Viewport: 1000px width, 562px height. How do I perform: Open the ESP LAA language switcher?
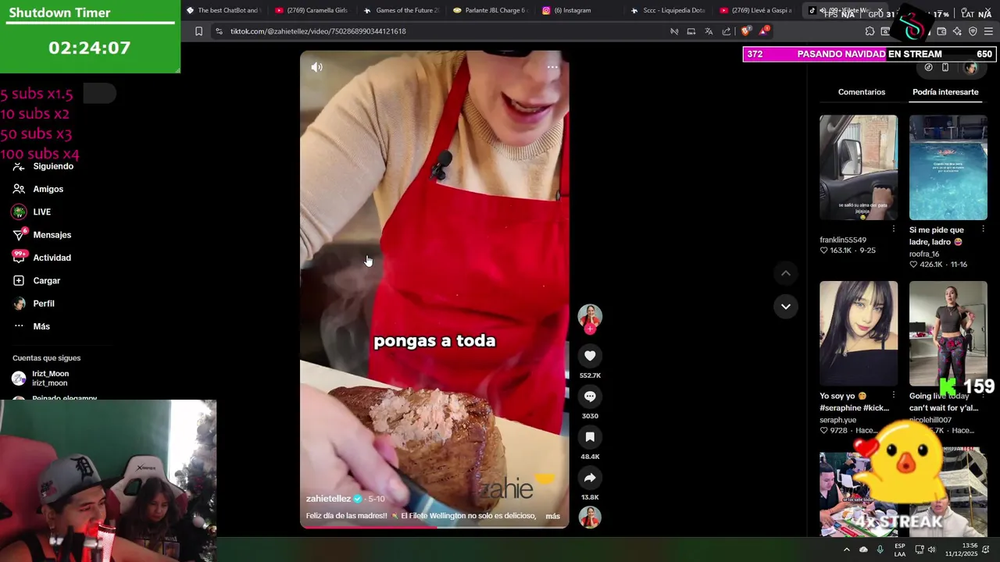[899, 550]
